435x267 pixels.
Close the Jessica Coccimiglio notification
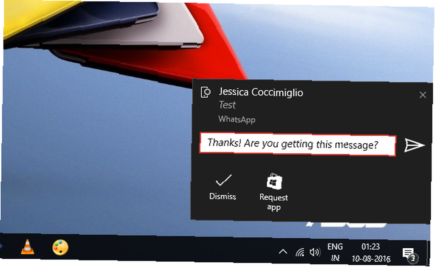[423, 95]
